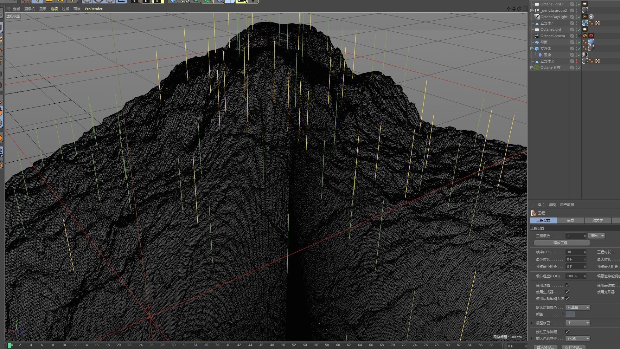The height and width of the screenshot is (349, 620).
Task: Click the Octane 分布 scatter icon
Action: click(537, 68)
